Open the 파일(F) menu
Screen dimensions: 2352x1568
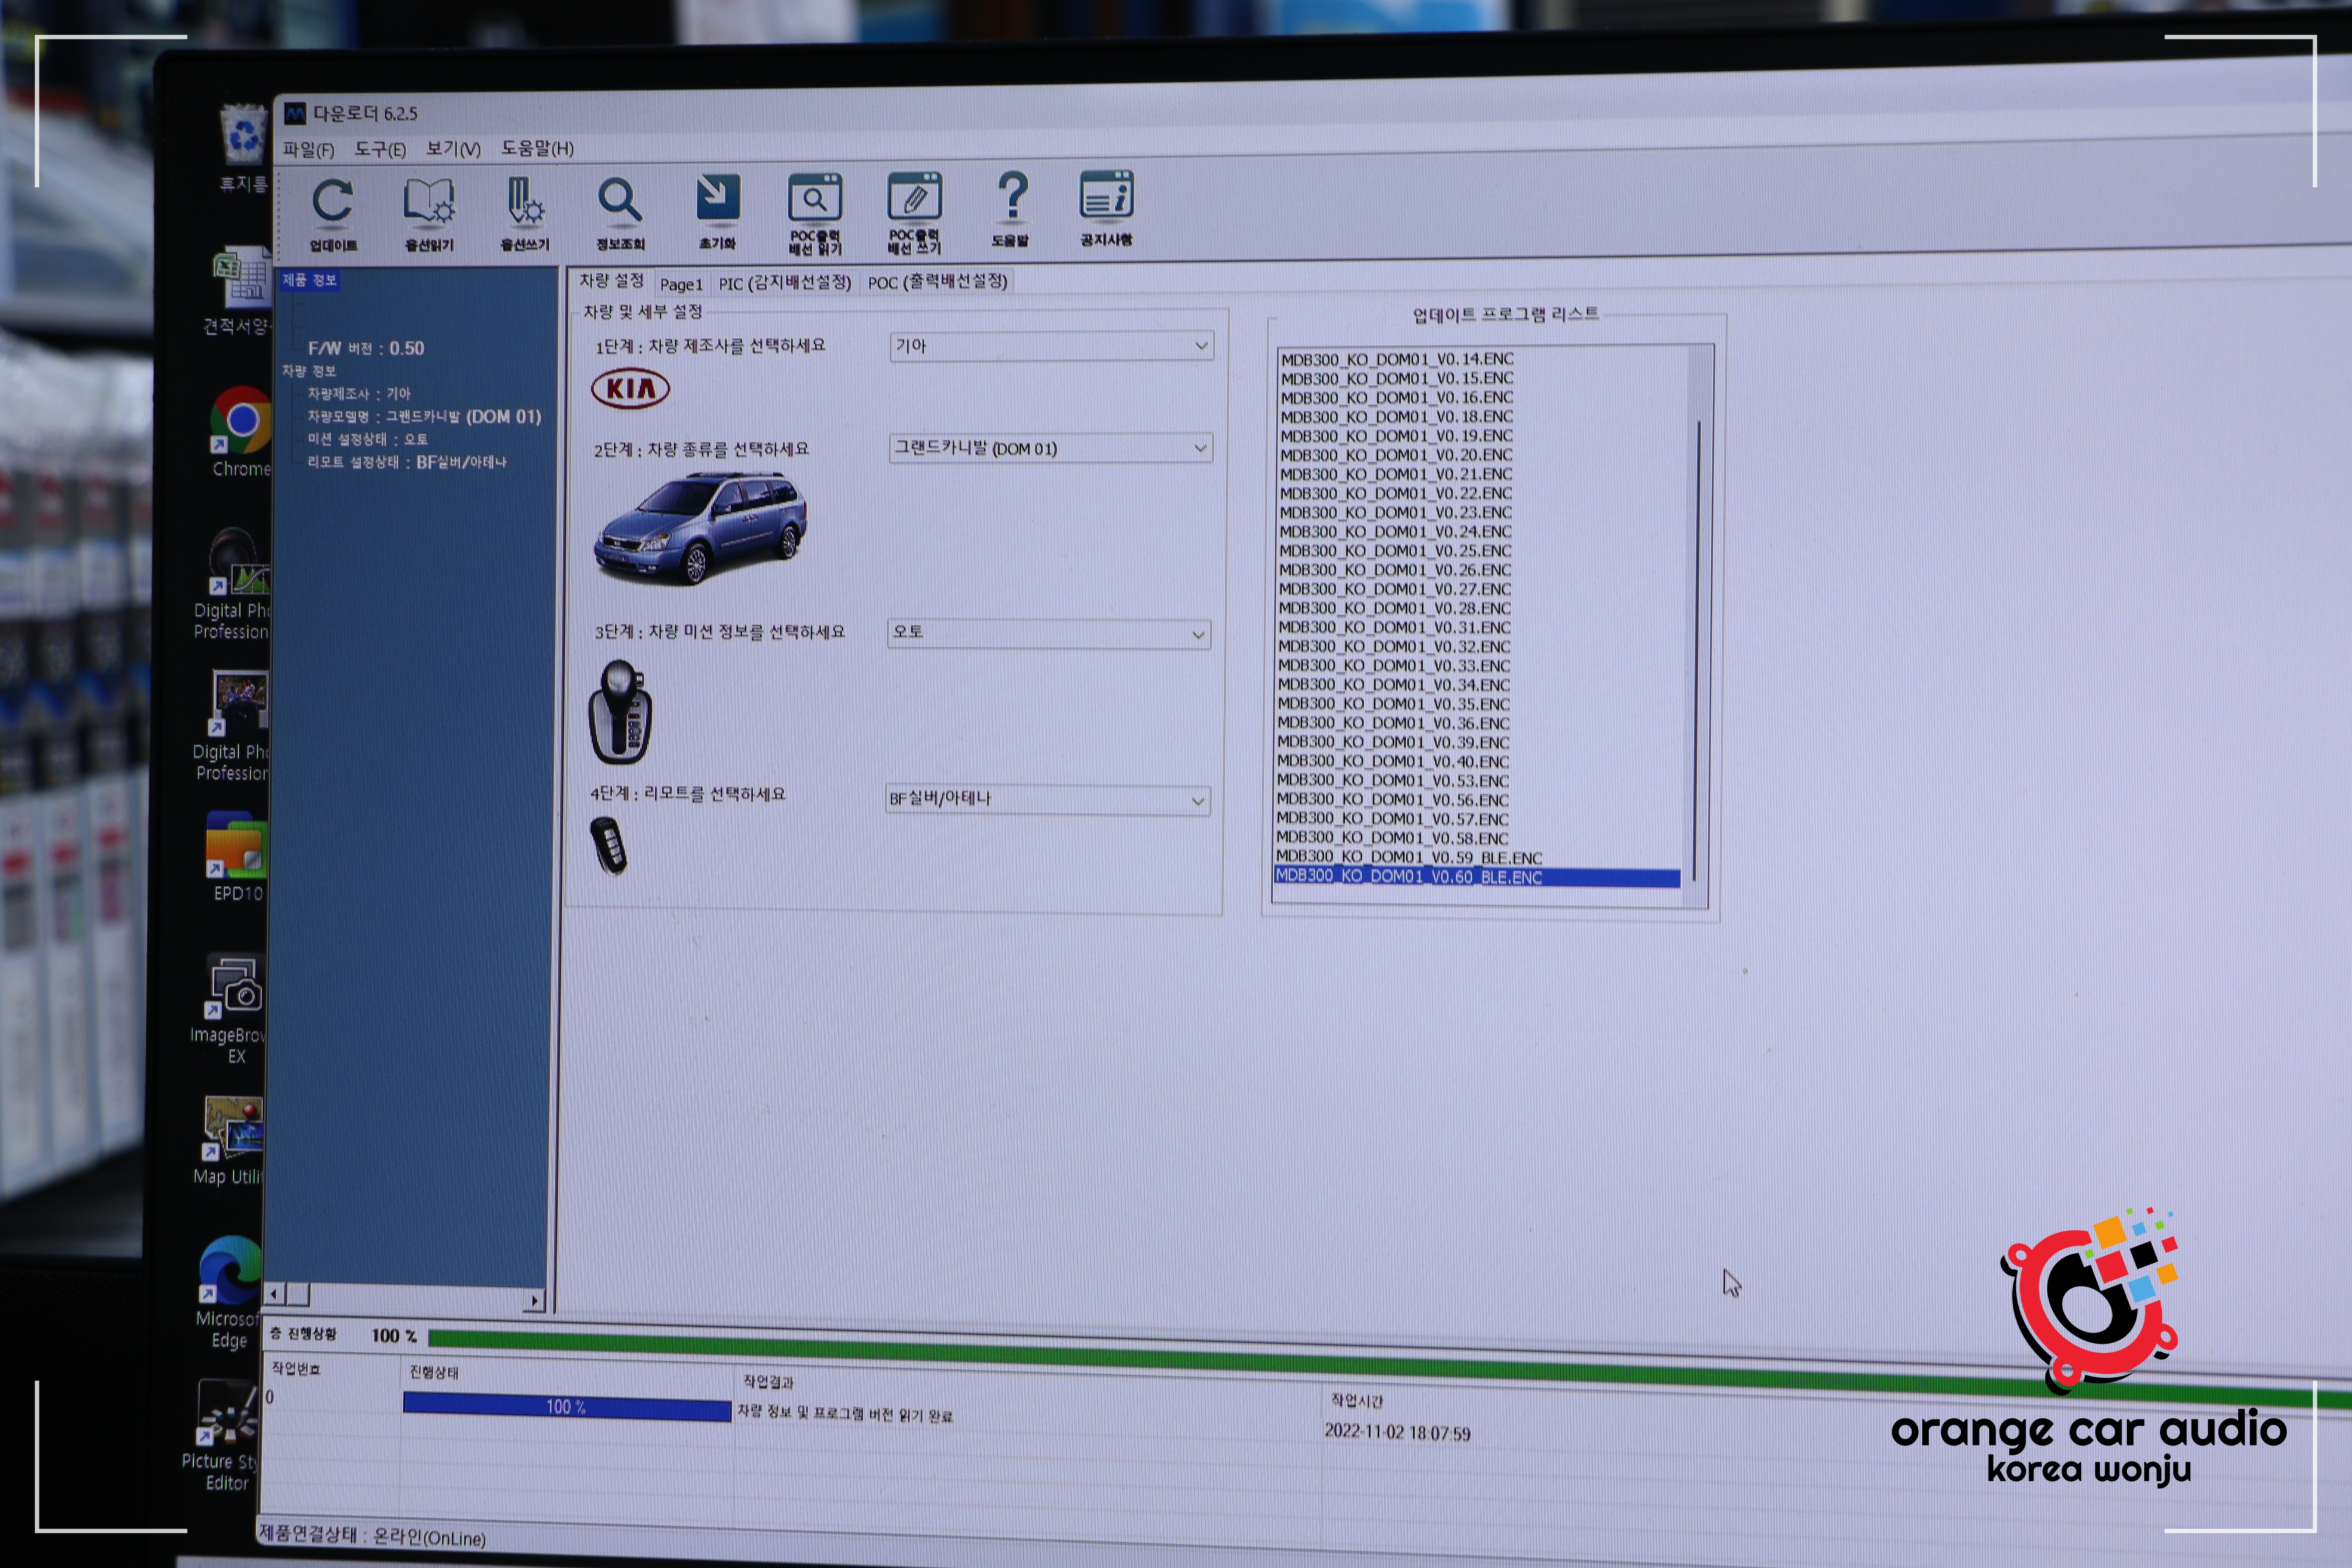[x=308, y=149]
